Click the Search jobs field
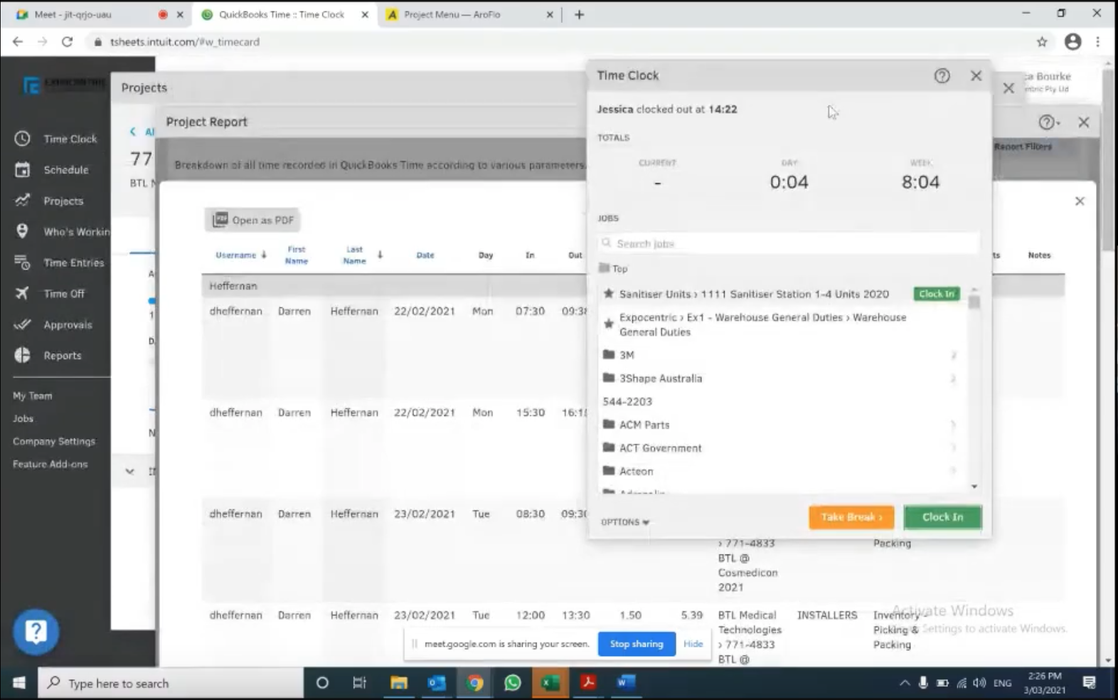Viewport: 1118px width, 700px height. 789,243
